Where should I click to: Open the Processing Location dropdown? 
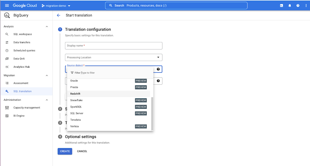tap(113, 57)
